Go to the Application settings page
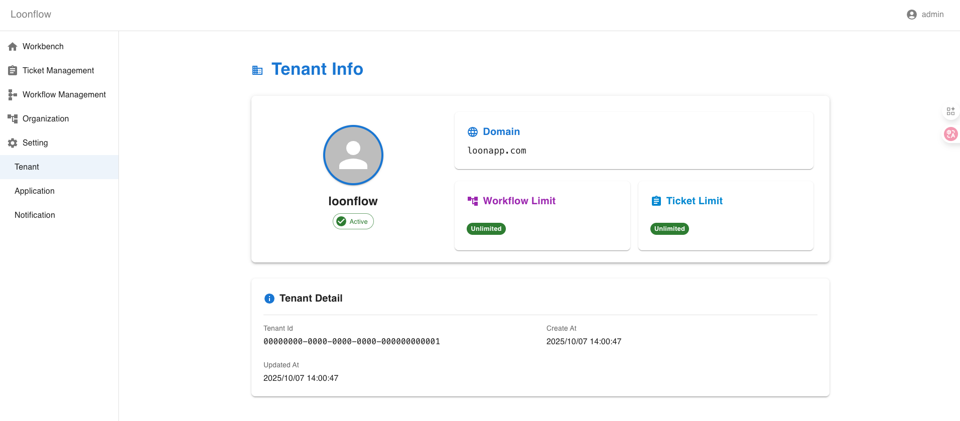Screen dimensions: 960x421 (x=59, y=191)
